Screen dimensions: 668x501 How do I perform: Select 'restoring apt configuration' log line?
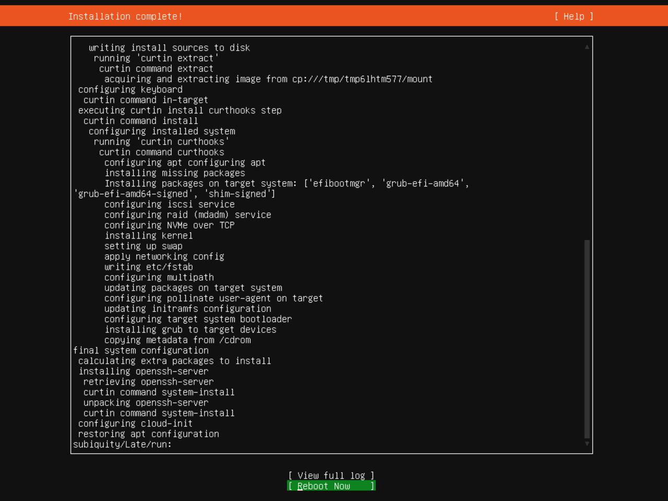(149, 434)
